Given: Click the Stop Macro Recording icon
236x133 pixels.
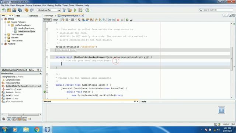Looking at the screenshot, I should (x=122, y=20).
